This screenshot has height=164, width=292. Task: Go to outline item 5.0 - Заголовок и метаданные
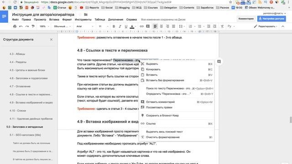[25, 127]
